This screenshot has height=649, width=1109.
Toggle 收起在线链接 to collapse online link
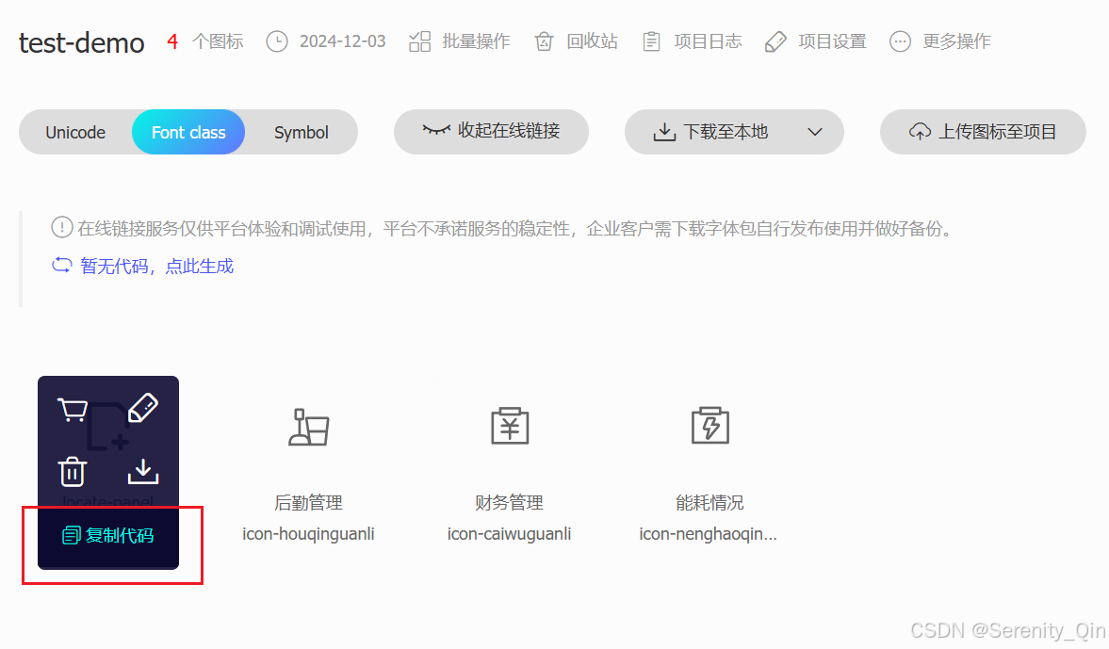click(x=491, y=132)
